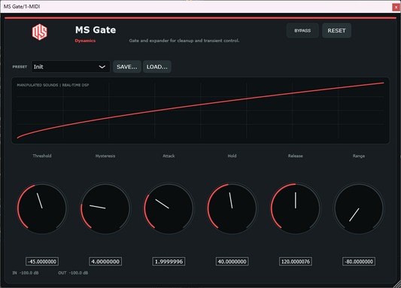Toggle the BYPASS button

(x=302, y=30)
